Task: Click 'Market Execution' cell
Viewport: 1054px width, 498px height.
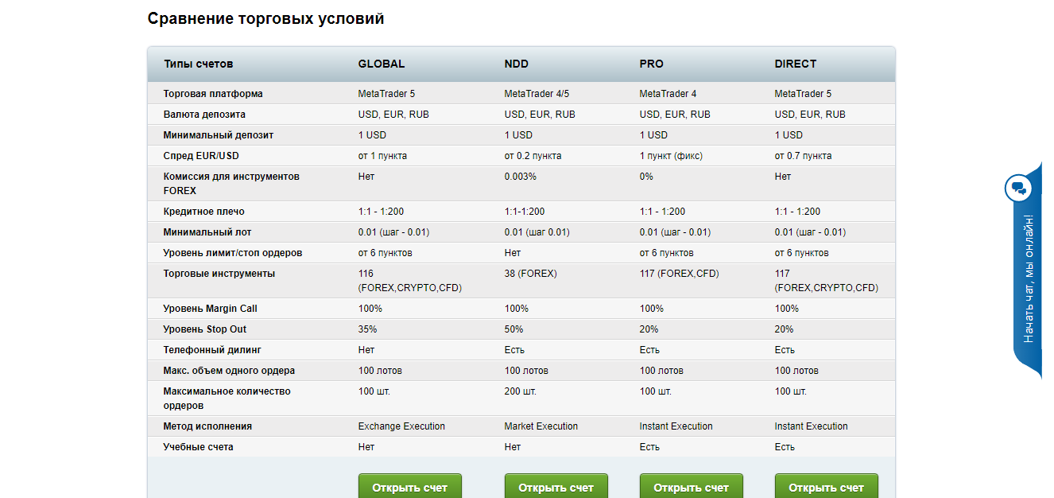Action: click(x=541, y=426)
